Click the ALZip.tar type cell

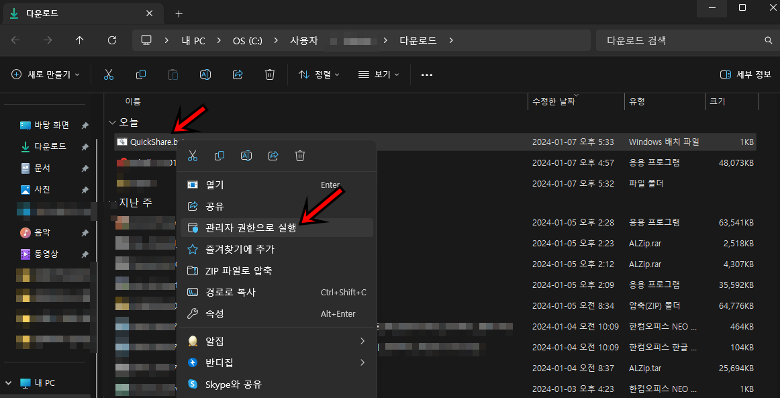[646, 368]
